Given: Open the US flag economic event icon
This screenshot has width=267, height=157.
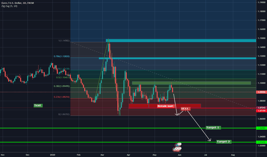Looking at the screenshot, I should coord(175,149).
